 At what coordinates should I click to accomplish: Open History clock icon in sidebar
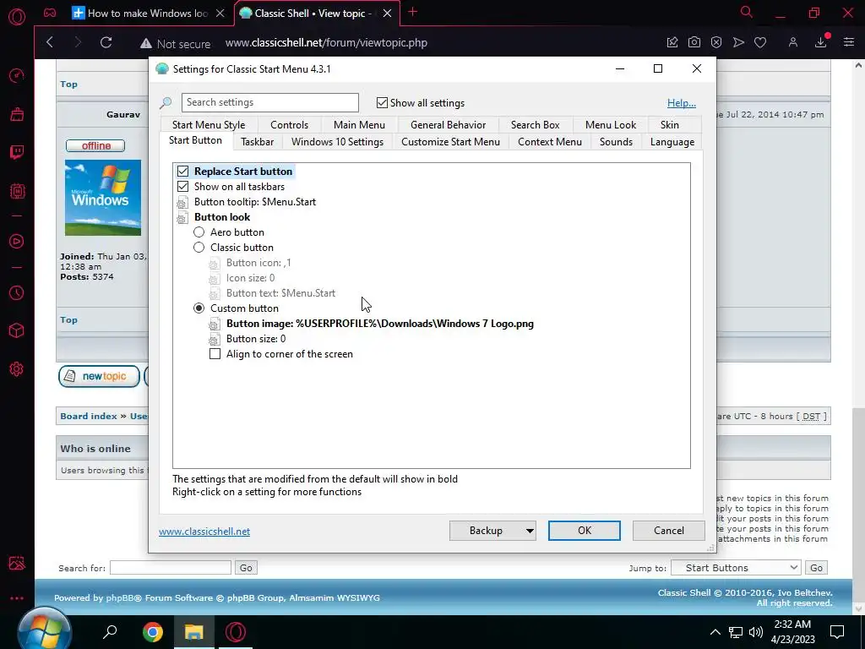pyautogui.click(x=17, y=292)
